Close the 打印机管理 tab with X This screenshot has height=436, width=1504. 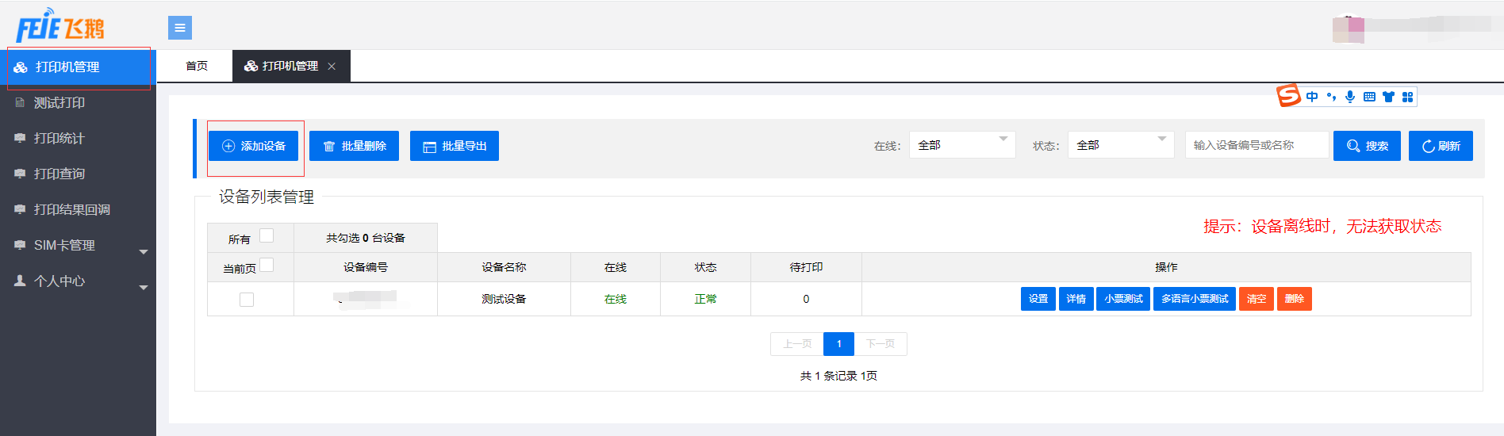click(x=332, y=66)
